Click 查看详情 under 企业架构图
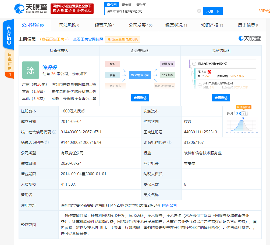This screenshot has width=270, height=245. (x=140, y=98)
